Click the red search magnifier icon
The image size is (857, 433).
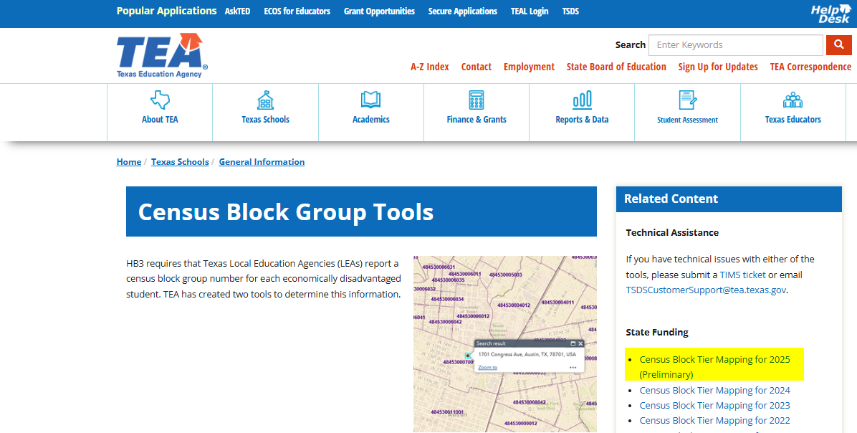coord(838,44)
